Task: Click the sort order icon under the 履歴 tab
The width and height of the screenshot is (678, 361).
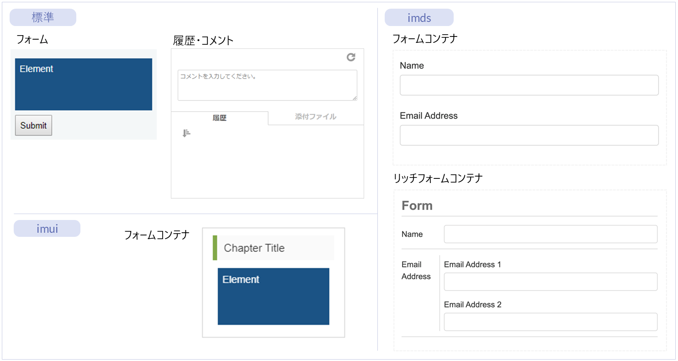Action: pyautogui.click(x=186, y=133)
